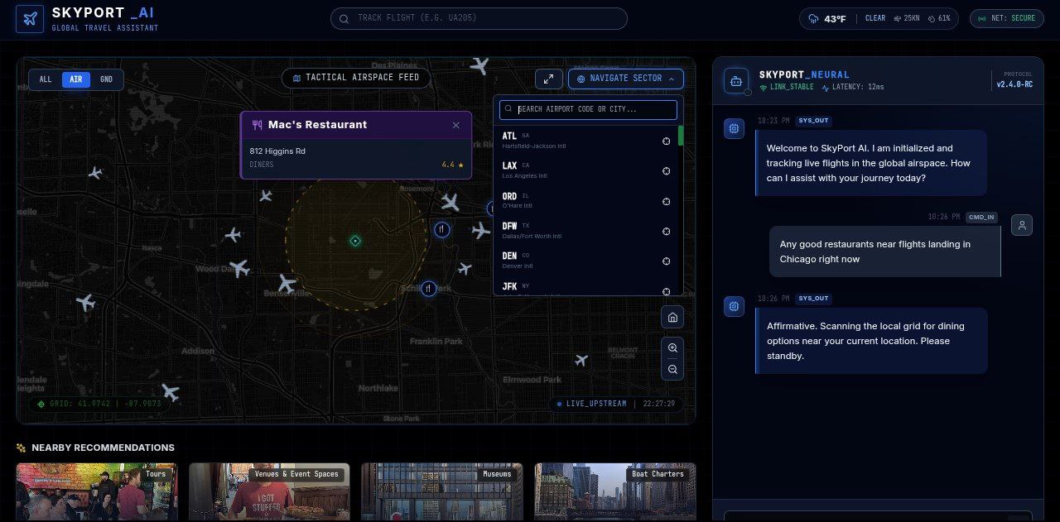Zoom out on the map
Viewport: 1060px width, 522px height.
pyautogui.click(x=672, y=370)
